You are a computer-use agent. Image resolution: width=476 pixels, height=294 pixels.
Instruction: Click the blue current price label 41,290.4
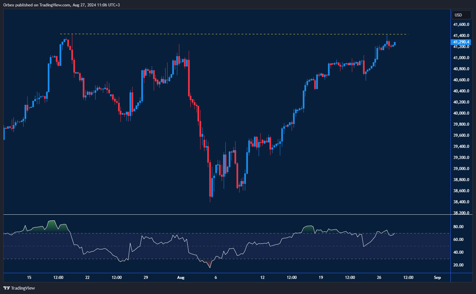[461, 42]
